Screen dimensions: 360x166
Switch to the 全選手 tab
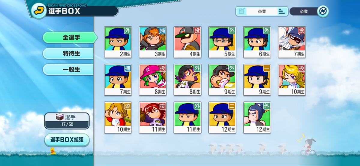[x=70, y=38]
